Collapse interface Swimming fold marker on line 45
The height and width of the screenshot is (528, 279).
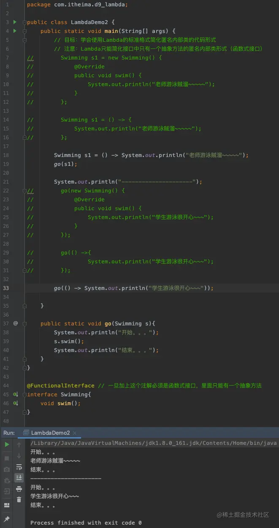[x=25, y=394]
